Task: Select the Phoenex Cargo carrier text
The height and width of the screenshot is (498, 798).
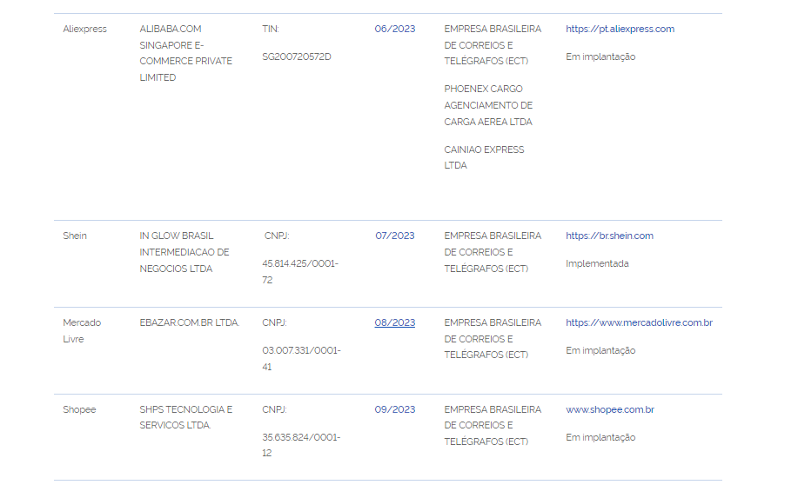Action: 488,105
